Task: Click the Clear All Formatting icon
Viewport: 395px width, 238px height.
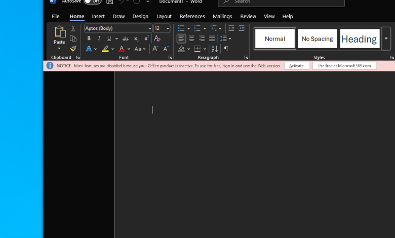Action: [157, 38]
